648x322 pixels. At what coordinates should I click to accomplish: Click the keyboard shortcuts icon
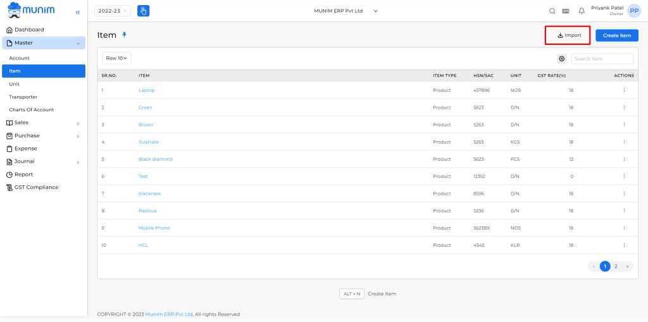566,11
